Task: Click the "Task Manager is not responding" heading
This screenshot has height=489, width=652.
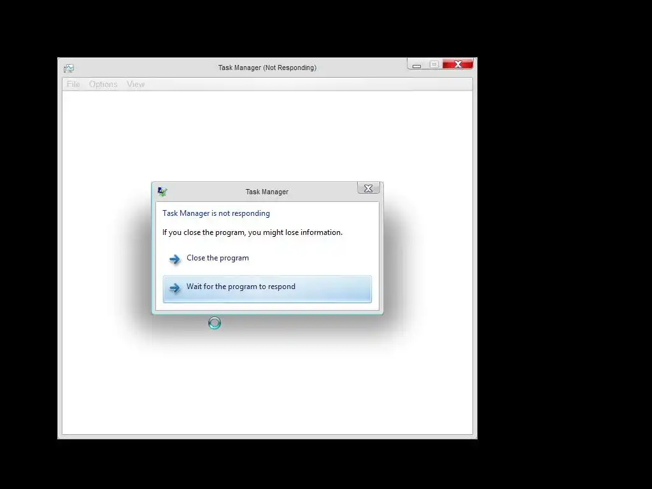Action: point(216,213)
